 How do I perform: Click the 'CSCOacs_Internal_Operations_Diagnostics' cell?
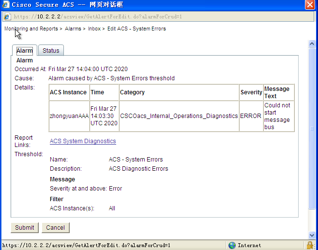179,116
